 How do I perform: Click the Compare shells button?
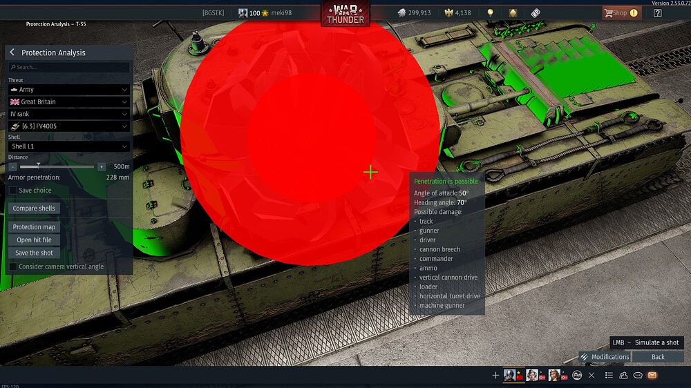tap(34, 208)
